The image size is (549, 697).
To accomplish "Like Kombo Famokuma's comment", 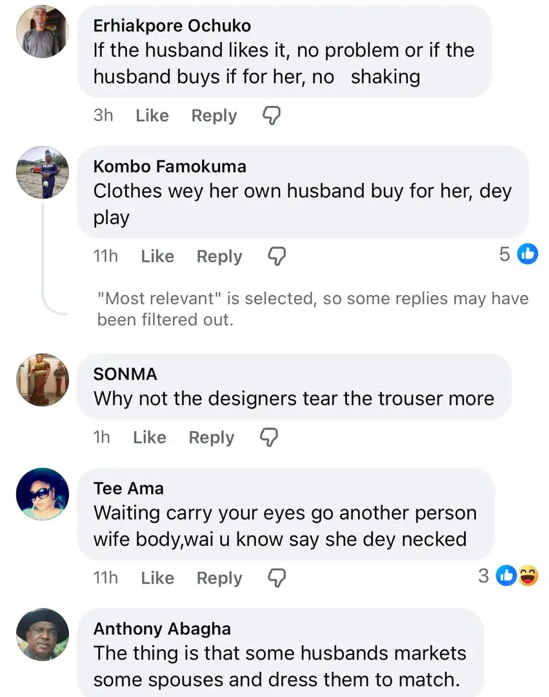I will pos(157,256).
